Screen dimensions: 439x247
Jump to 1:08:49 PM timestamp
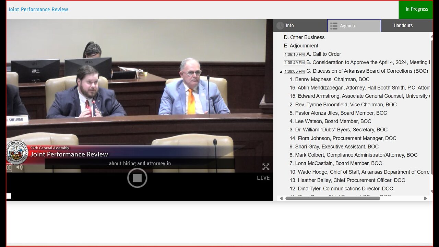[294, 63]
